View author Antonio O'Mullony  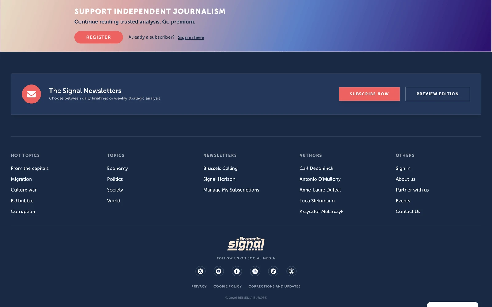(320, 179)
